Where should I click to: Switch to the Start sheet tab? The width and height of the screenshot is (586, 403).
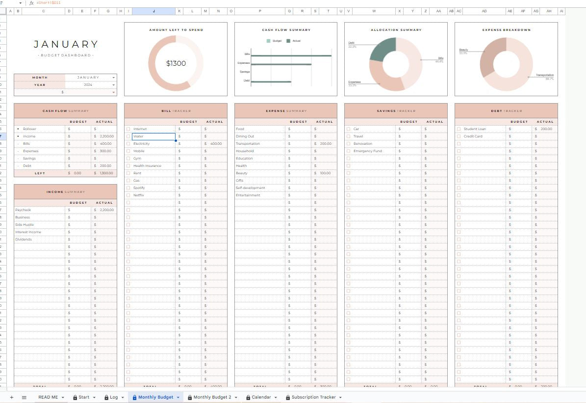pyautogui.click(x=84, y=398)
